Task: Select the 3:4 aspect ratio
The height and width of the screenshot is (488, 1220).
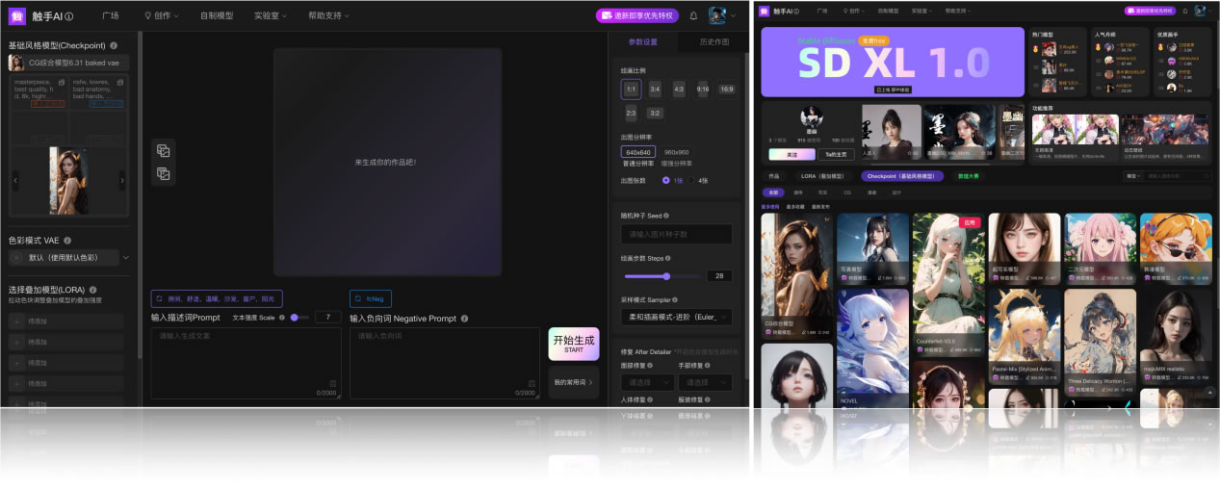Action: pyautogui.click(x=655, y=89)
